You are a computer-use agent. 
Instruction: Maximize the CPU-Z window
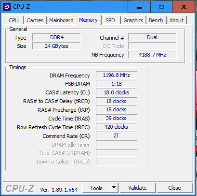pyautogui.click(x=162, y=7)
